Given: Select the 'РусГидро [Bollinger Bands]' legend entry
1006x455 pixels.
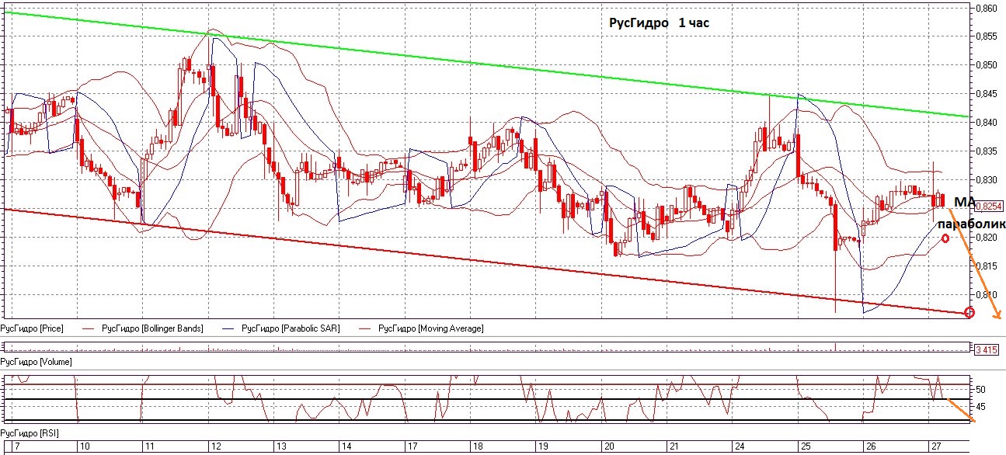Looking at the screenshot, I should 151,328.
